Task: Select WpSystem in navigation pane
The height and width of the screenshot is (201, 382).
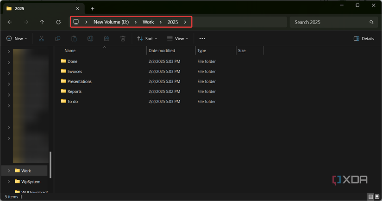Action: tap(31, 182)
